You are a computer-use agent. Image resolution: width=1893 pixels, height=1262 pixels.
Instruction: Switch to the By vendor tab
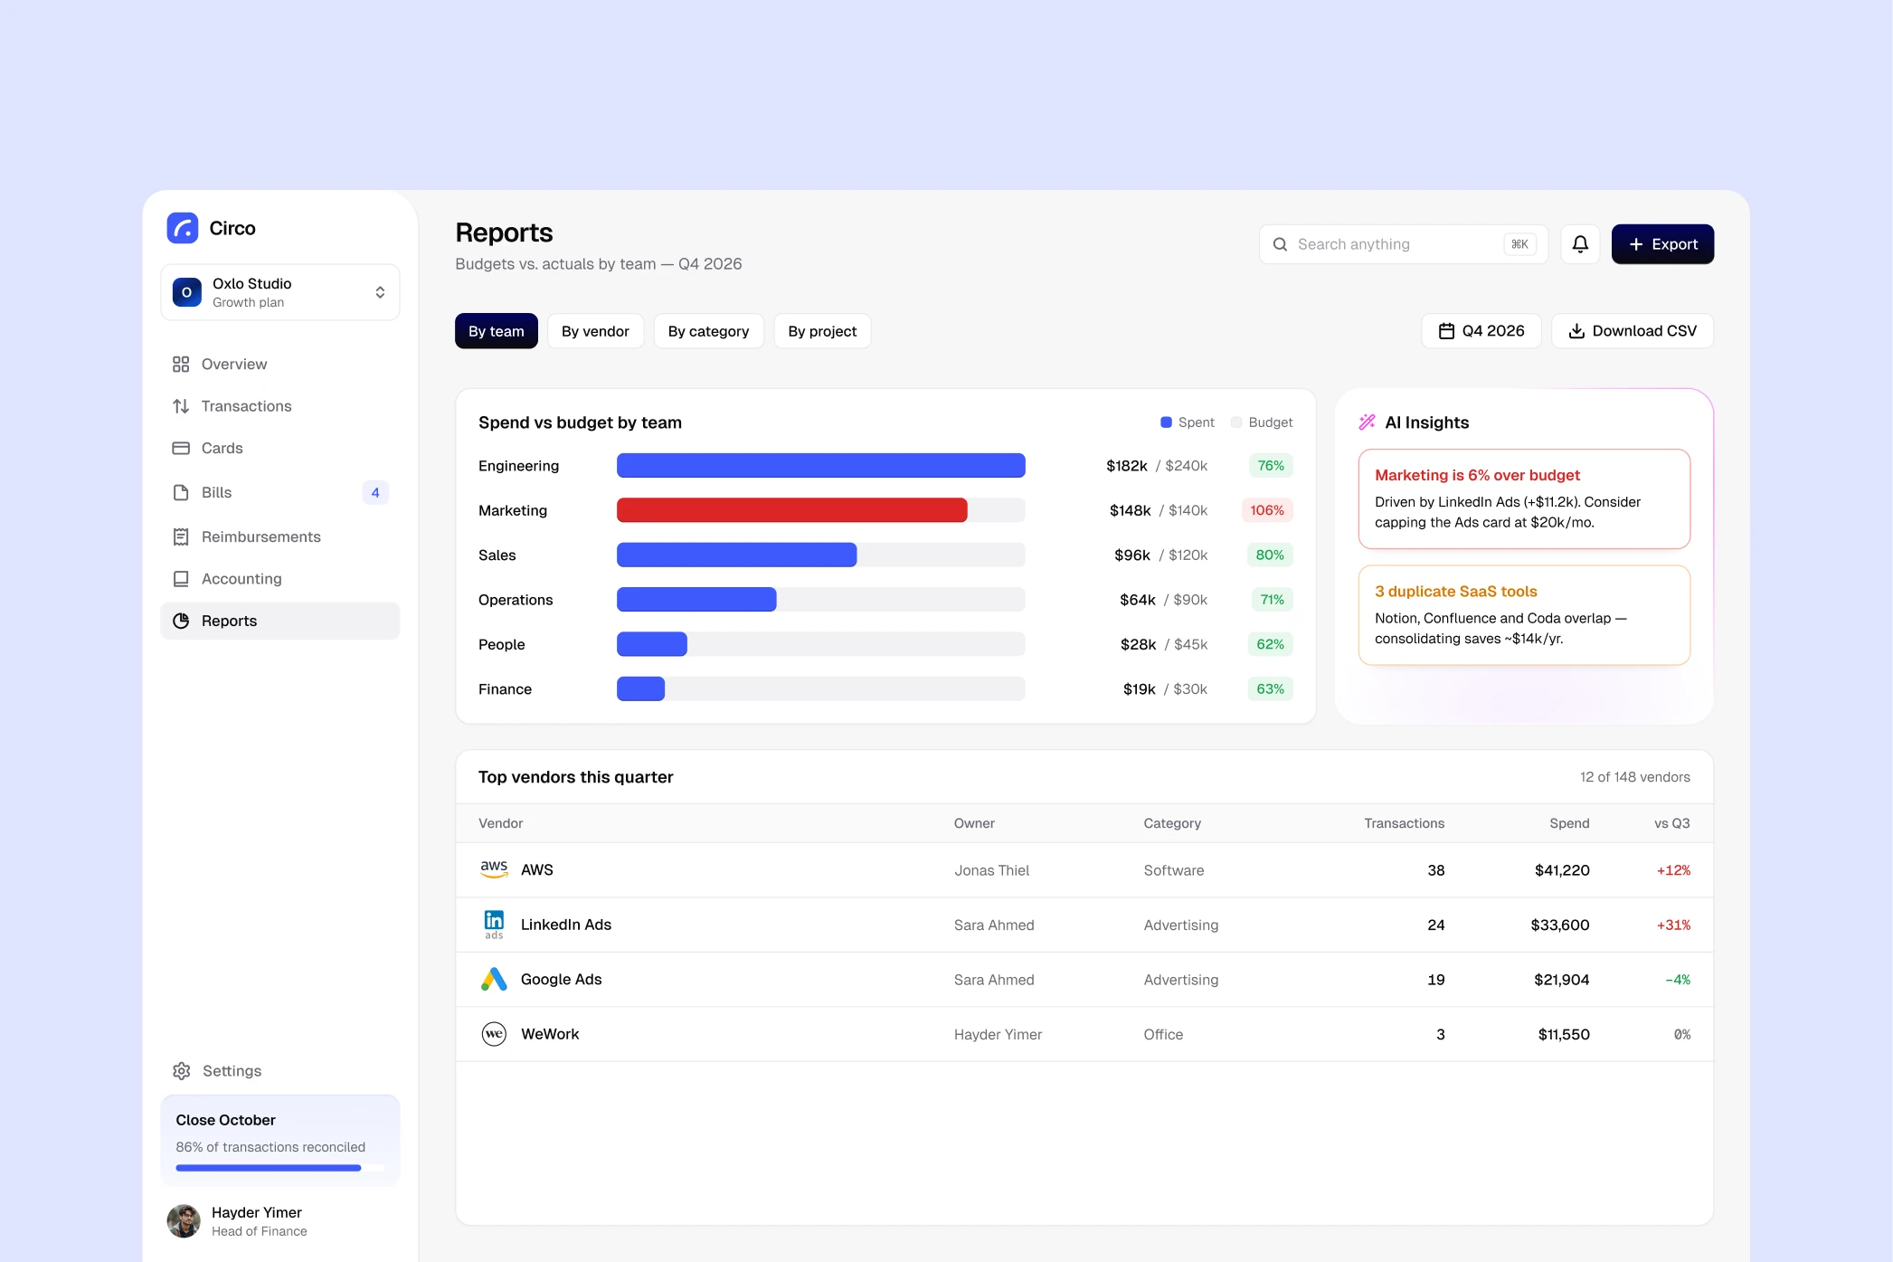click(x=595, y=331)
